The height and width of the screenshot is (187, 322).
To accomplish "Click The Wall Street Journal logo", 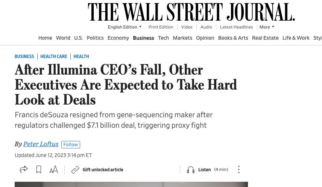I will (x=191, y=12).
